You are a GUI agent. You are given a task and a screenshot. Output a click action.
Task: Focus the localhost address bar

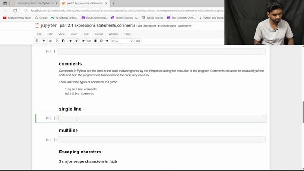[x=127, y=10]
